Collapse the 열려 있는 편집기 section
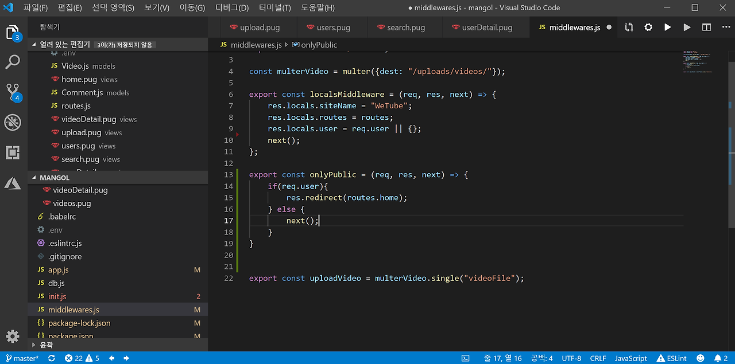 coord(118,45)
